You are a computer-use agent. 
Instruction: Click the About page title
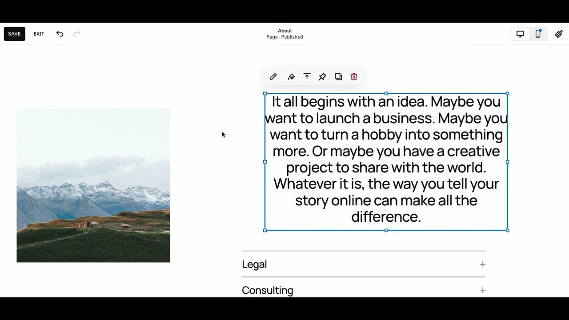pyautogui.click(x=285, y=31)
